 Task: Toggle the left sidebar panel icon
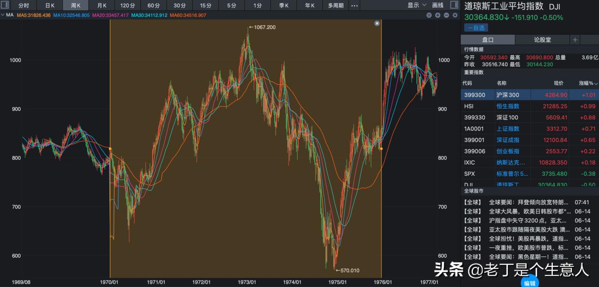coord(4,5)
